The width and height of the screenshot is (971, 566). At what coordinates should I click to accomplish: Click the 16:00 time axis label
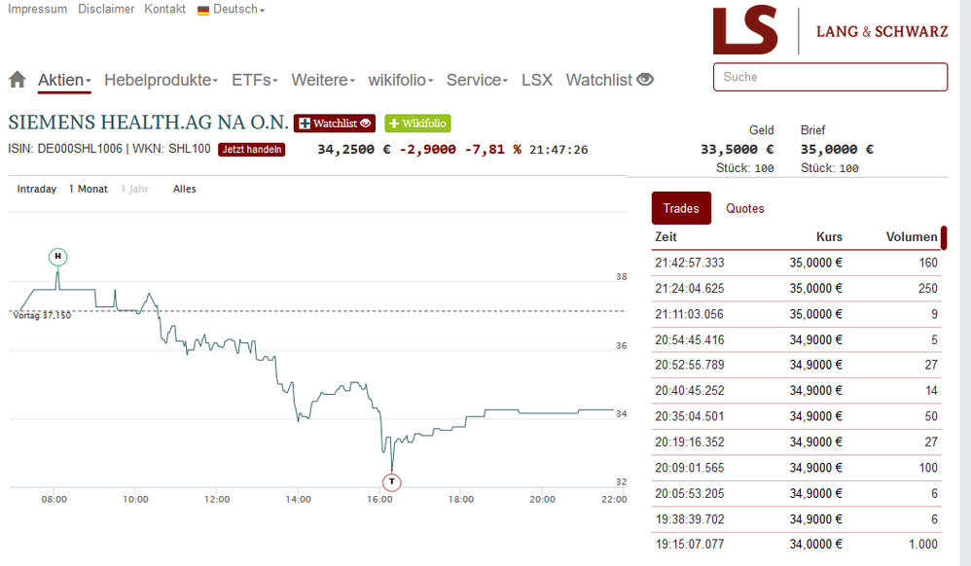pos(379,499)
